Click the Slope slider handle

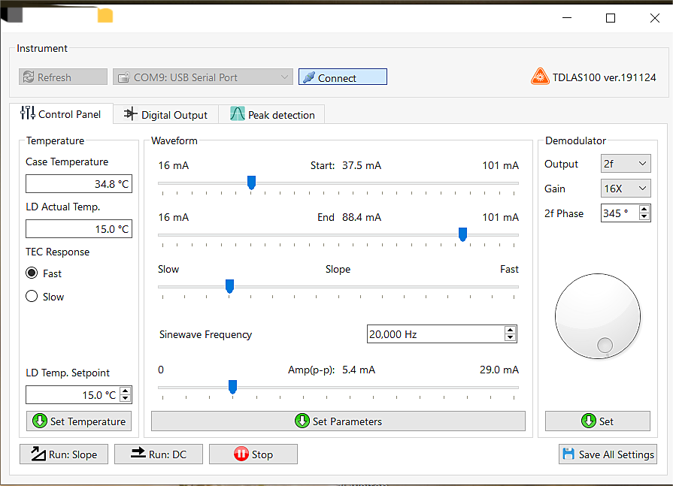(x=229, y=286)
